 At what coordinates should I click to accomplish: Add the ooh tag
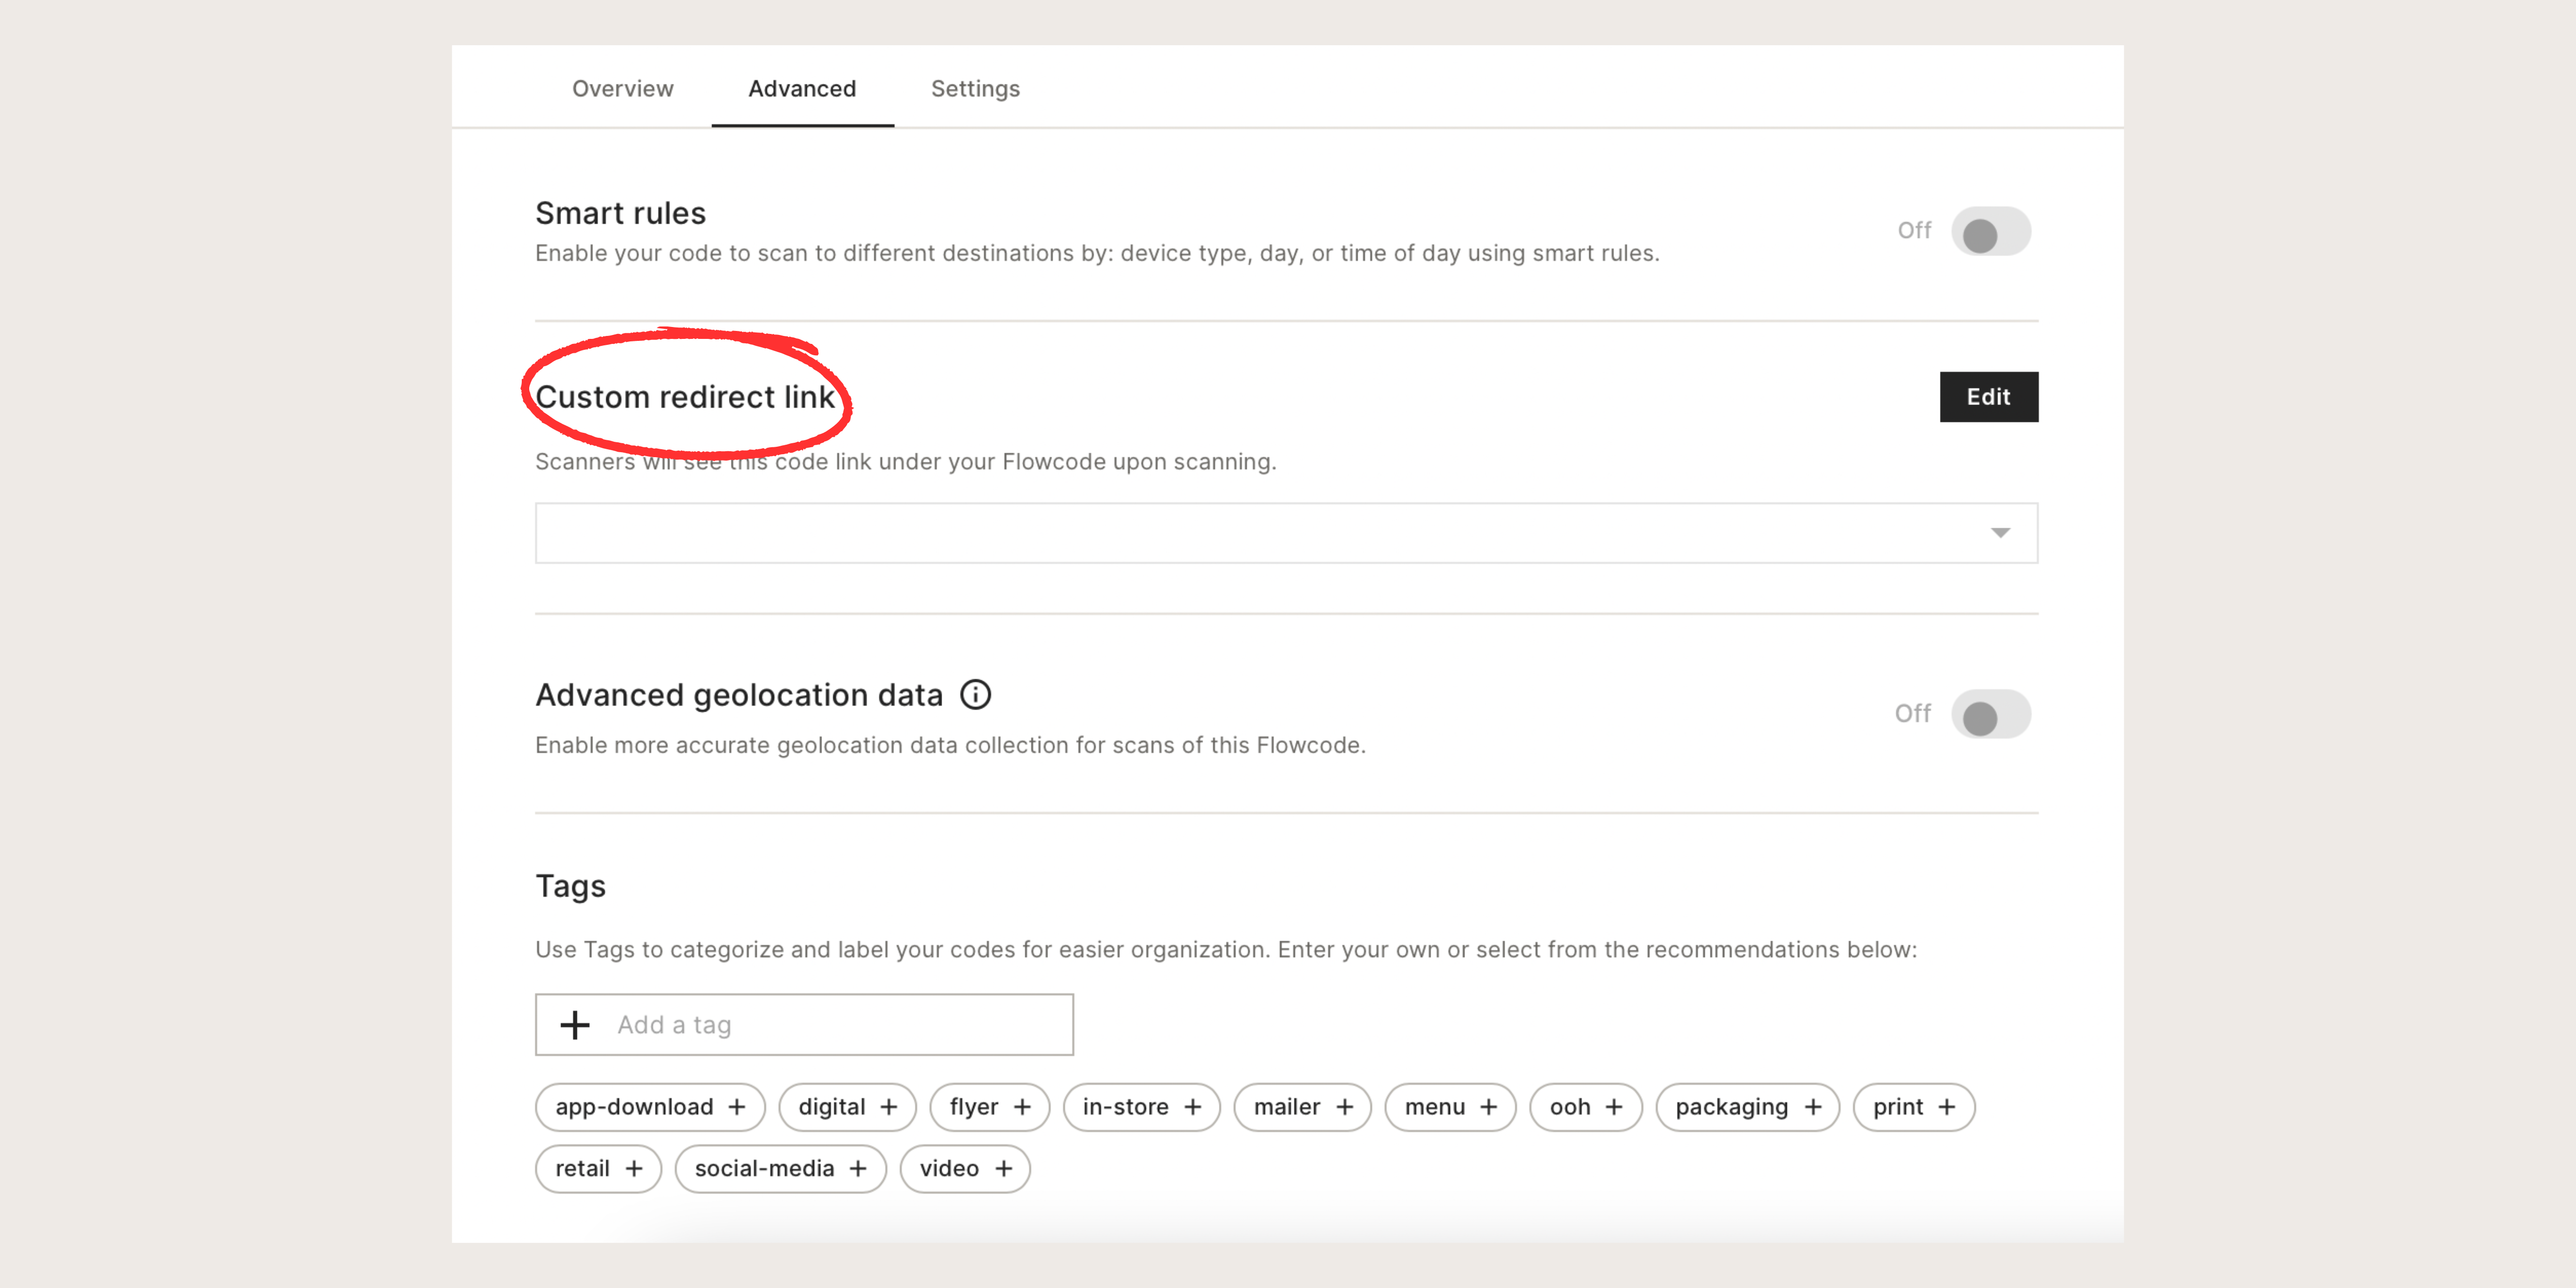pos(1585,1107)
